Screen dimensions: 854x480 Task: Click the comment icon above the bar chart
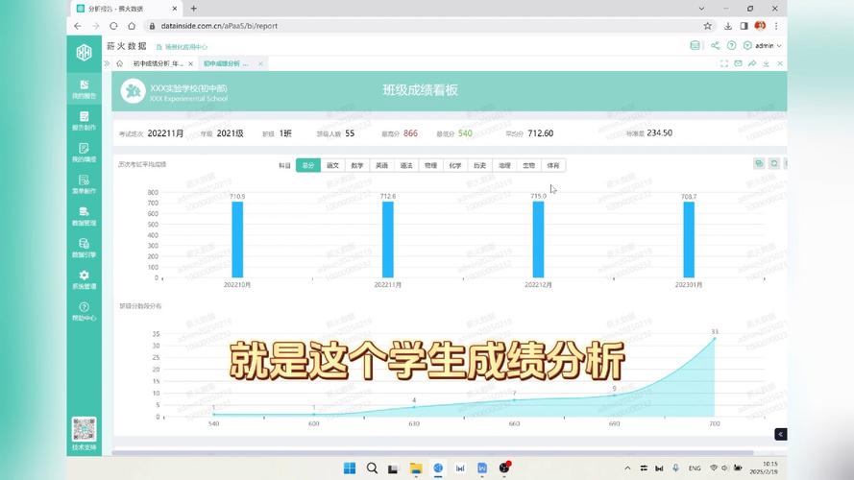759,163
